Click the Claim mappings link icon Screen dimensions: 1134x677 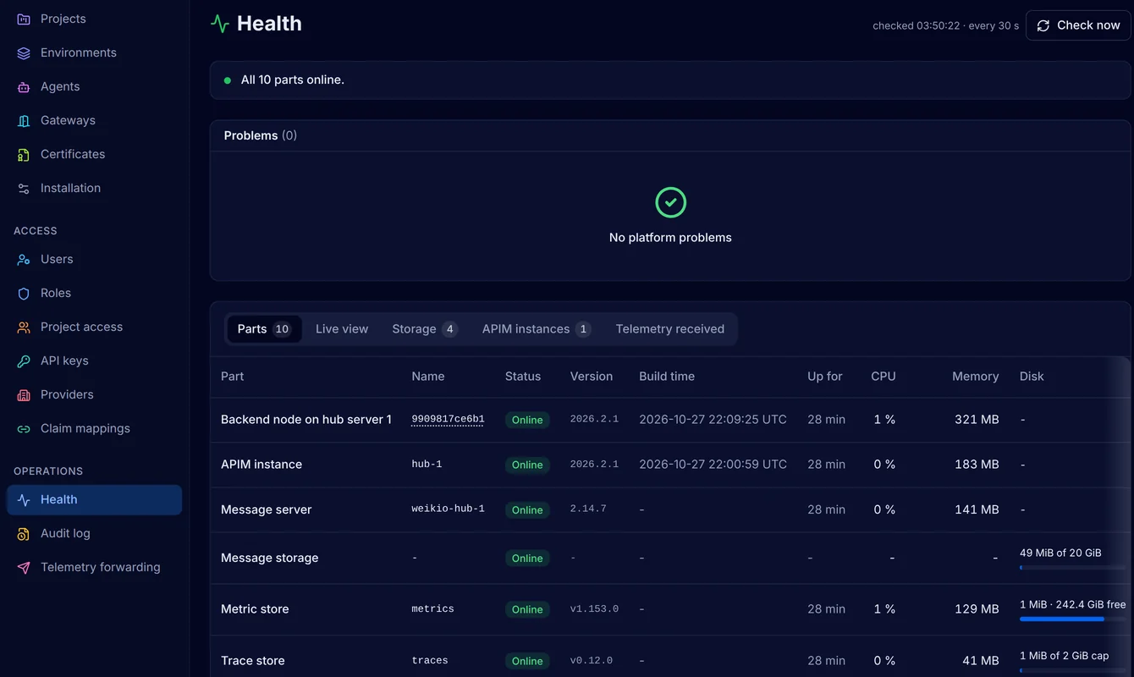24,428
